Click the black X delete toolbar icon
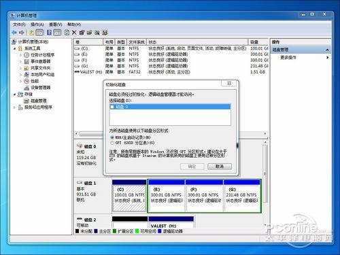Screen dimensions: 340x255 click(x=74, y=33)
